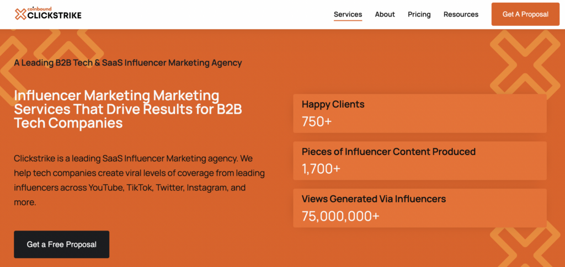Click the Clickstrike X logo icon
Screen dimensions: 565x267
point(20,14)
